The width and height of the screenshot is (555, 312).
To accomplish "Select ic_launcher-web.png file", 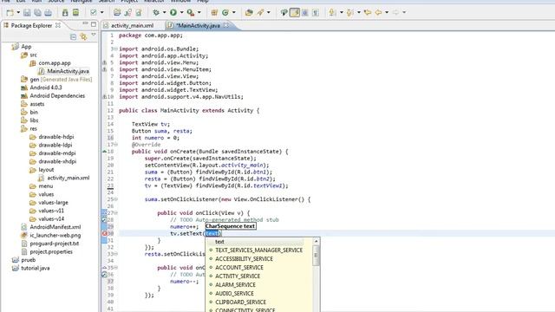I will point(55,235).
